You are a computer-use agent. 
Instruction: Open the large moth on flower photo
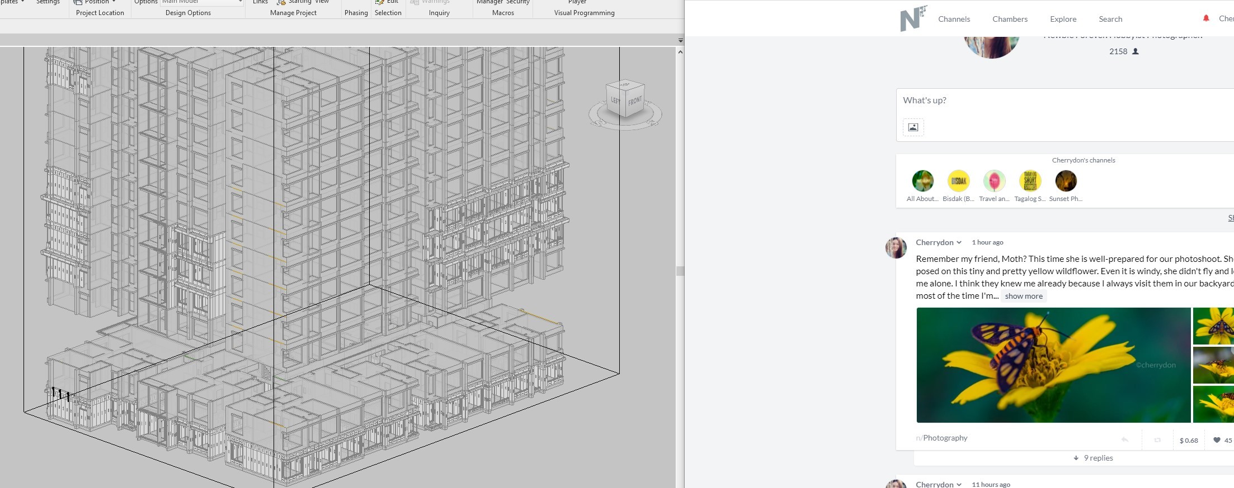point(1053,365)
